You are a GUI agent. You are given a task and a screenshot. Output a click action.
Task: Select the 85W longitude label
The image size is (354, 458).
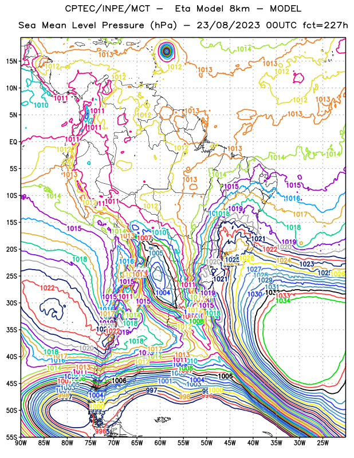[x=44, y=443]
